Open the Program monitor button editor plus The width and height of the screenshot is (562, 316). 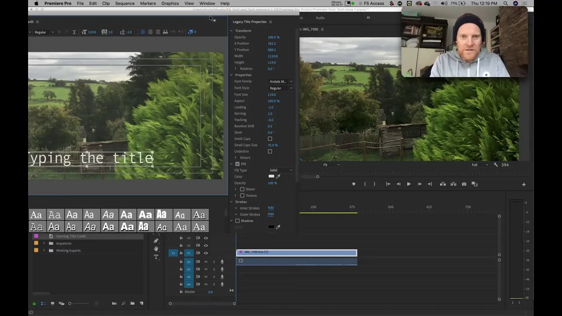click(524, 184)
